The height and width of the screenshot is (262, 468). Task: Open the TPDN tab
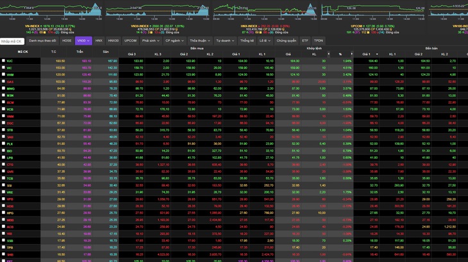tap(319, 40)
